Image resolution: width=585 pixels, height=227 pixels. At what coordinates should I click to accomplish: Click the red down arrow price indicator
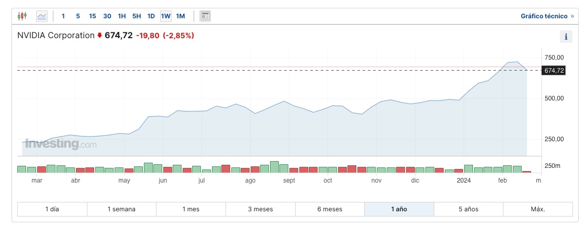[x=99, y=36]
